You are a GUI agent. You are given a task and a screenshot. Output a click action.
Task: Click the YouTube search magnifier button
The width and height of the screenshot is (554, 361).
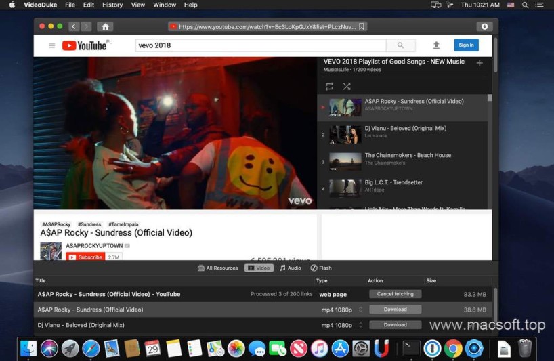400,45
